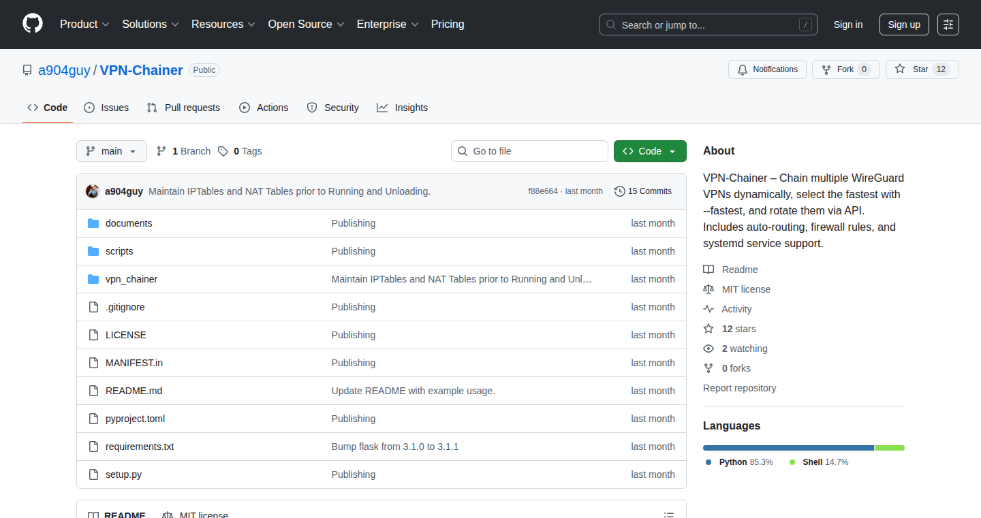Click the vpn_chainer folder icon
Viewport: 981px width, 518px height.
pyautogui.click(x=93, y=279)
